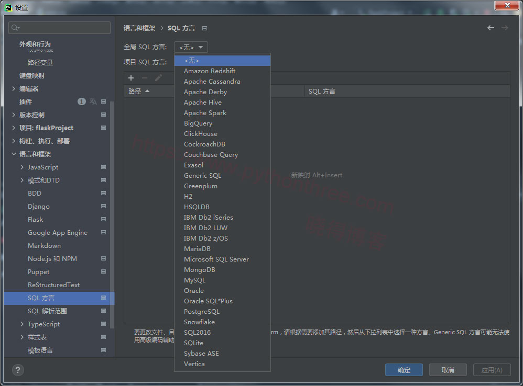This screenshot has height=386, width=523.
Task: Click the project icon on Flask row
Action: tap(103, 219)
